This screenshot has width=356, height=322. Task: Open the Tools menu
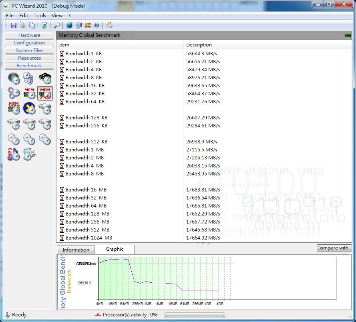(40, 16)
